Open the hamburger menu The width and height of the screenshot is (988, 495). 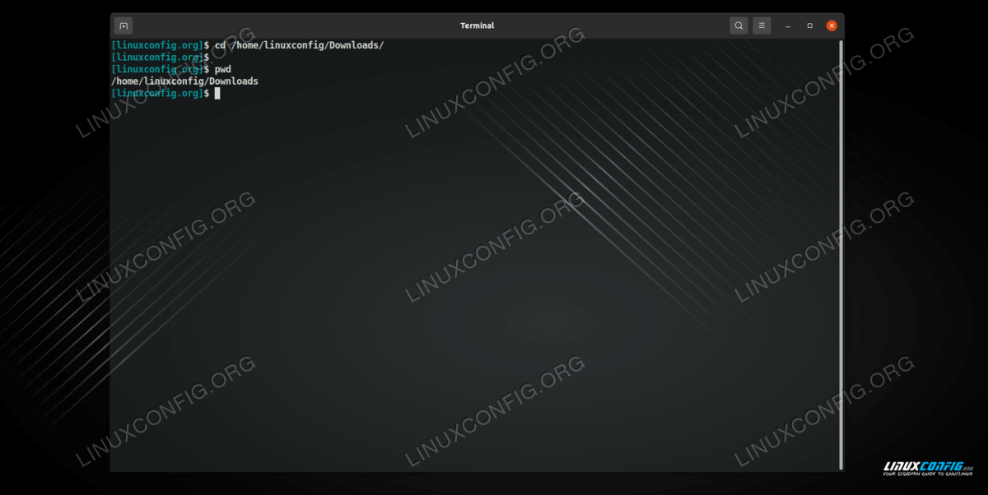[762, 25]
